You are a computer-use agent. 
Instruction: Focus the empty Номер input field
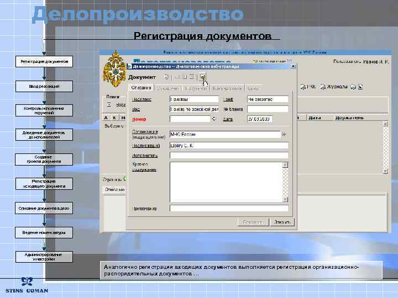pyautogui.click(x=190, y=119)
